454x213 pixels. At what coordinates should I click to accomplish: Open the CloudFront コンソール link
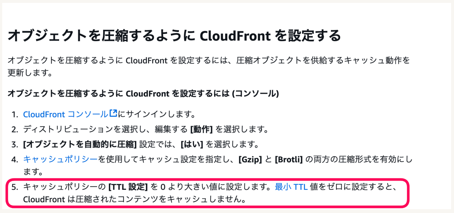(x=65, y=114)
